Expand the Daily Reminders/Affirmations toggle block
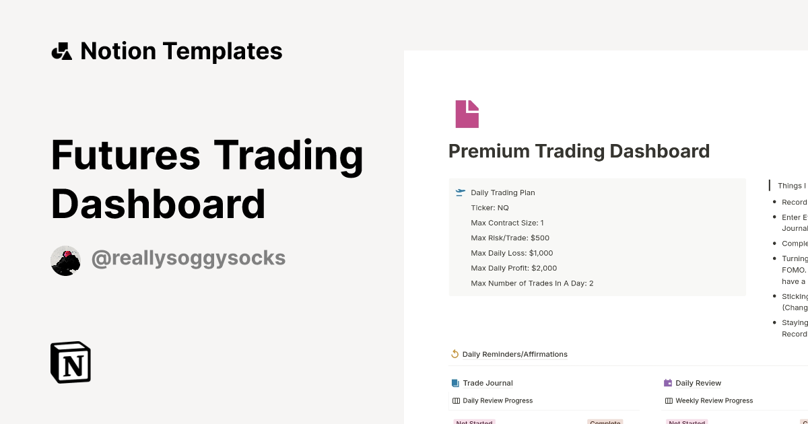808x424 pixels. click(x=515, y=353)
